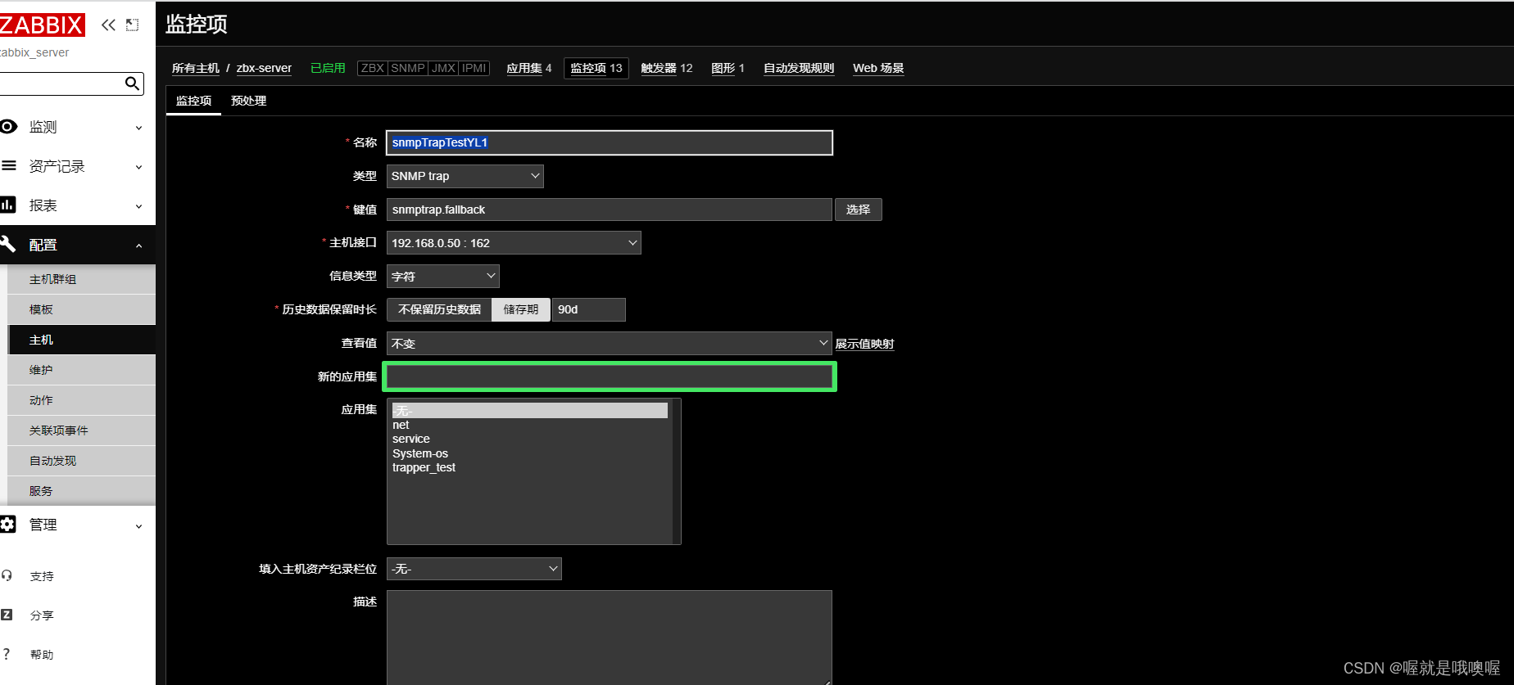The width and height of the screenshot is (1514, 685).
Task: Open 关联项事件 in sidebar
Action: point(81,430)
